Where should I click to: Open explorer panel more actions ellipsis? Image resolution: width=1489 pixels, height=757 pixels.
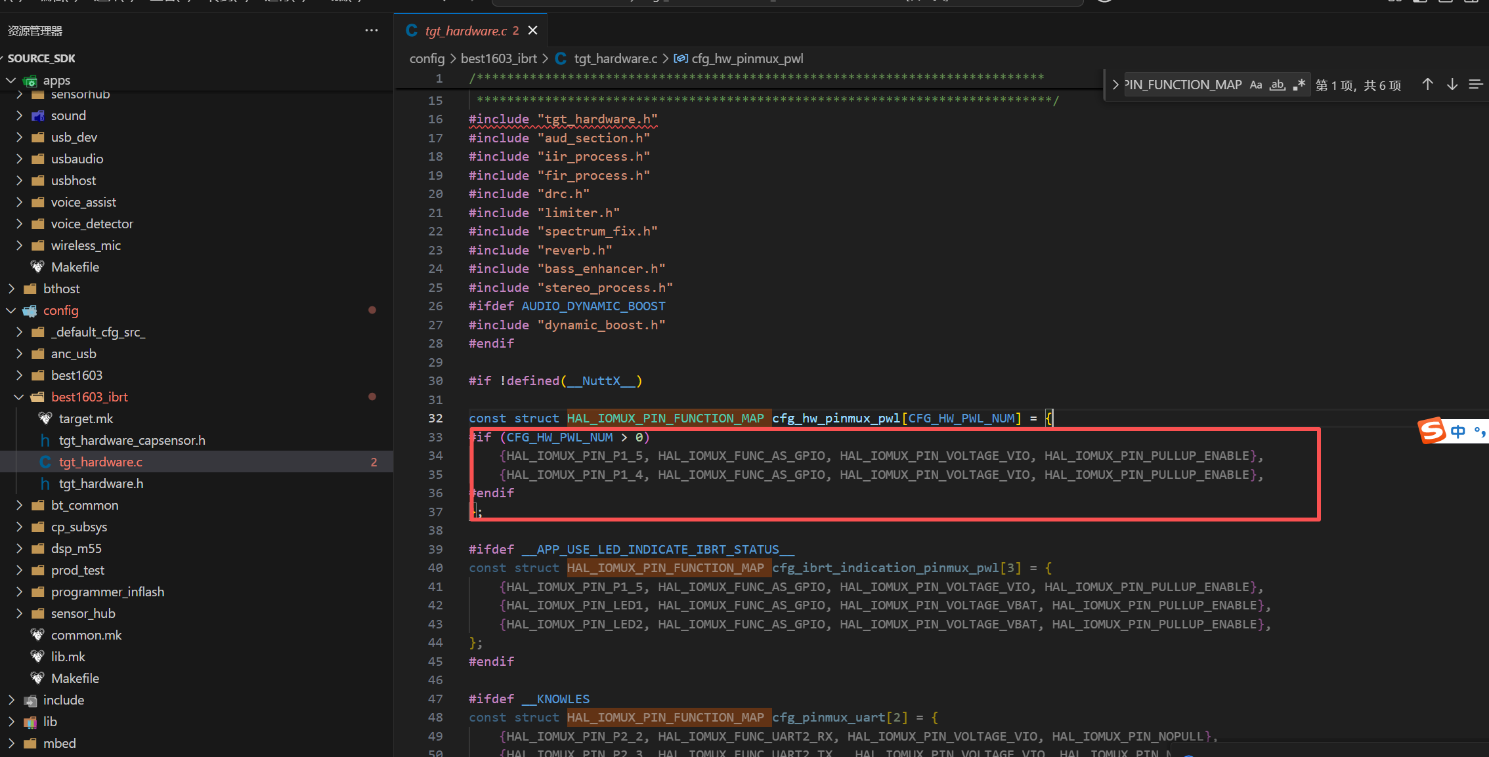click(372, 31)
